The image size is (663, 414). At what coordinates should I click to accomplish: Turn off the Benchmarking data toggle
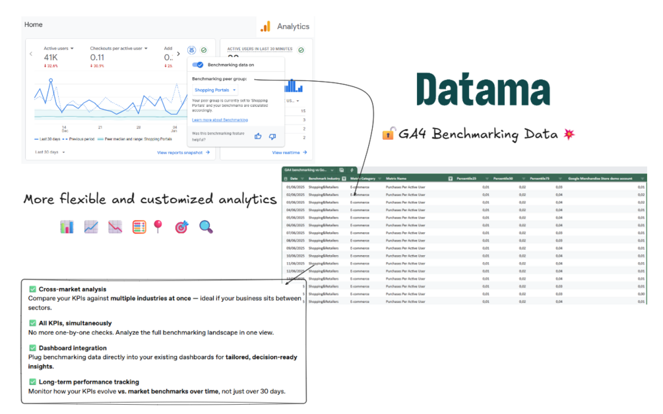(x=197, y=65)
